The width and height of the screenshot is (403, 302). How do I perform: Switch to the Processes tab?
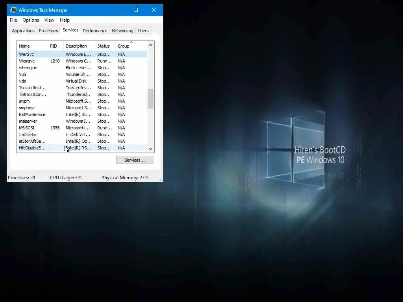pos(48,31)
